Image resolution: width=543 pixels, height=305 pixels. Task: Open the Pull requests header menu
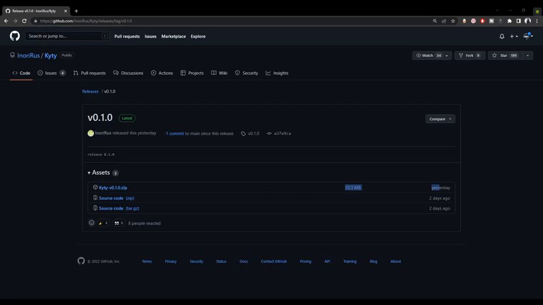pyautogui.click(x=127, y=36)
